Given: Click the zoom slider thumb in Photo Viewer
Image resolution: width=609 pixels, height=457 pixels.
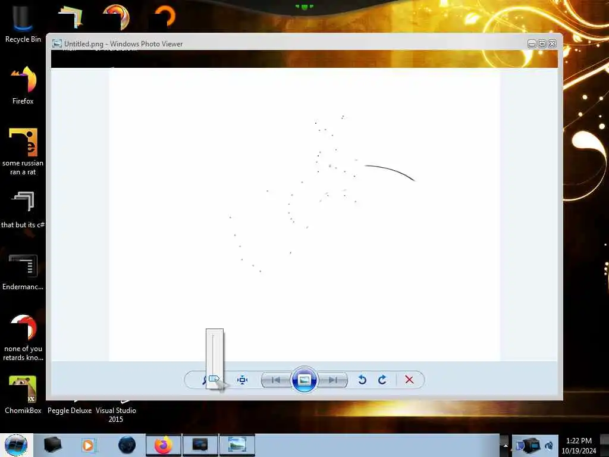Looking at the screenshot, I should coord(214,378).
